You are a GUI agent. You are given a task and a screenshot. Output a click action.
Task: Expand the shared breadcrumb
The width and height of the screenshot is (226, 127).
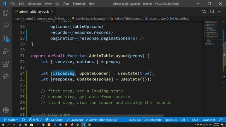point(28,19)
